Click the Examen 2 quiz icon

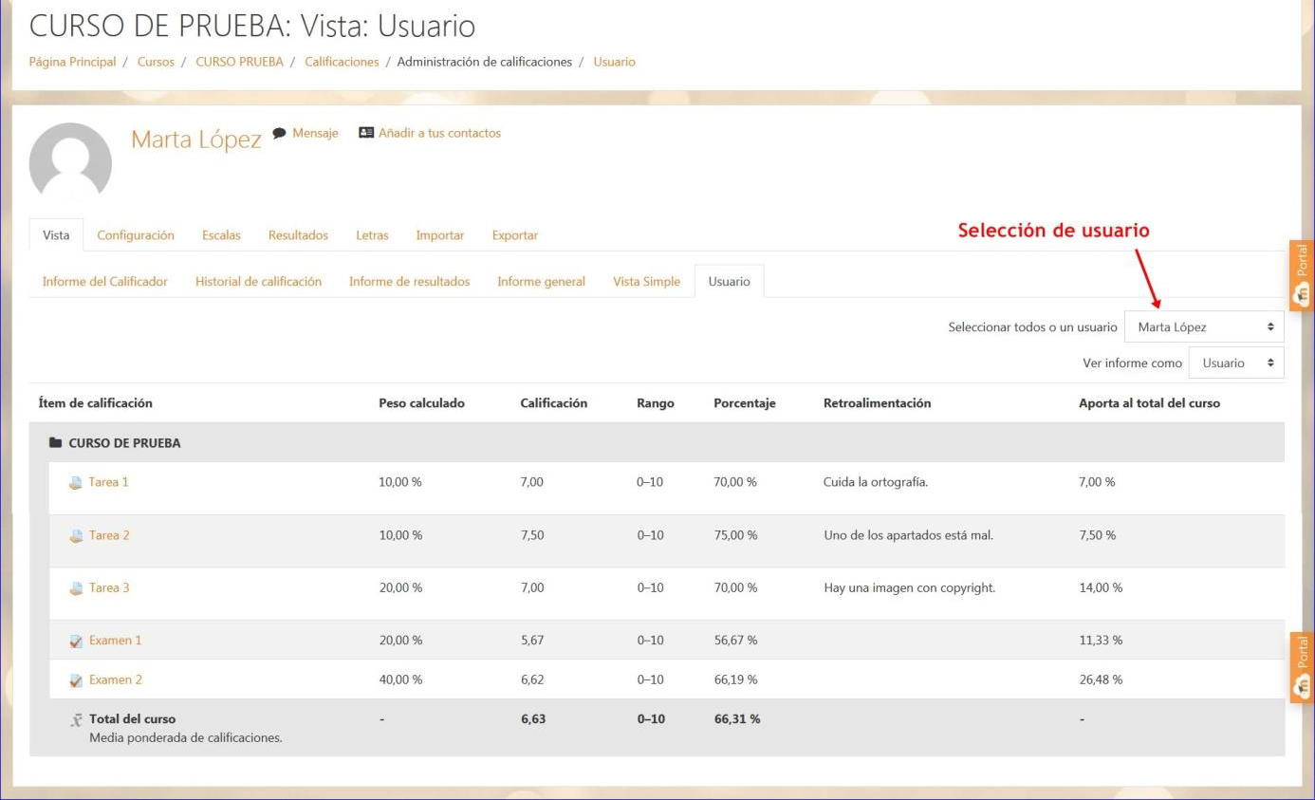pyautogui.click(x=76, y=680)
